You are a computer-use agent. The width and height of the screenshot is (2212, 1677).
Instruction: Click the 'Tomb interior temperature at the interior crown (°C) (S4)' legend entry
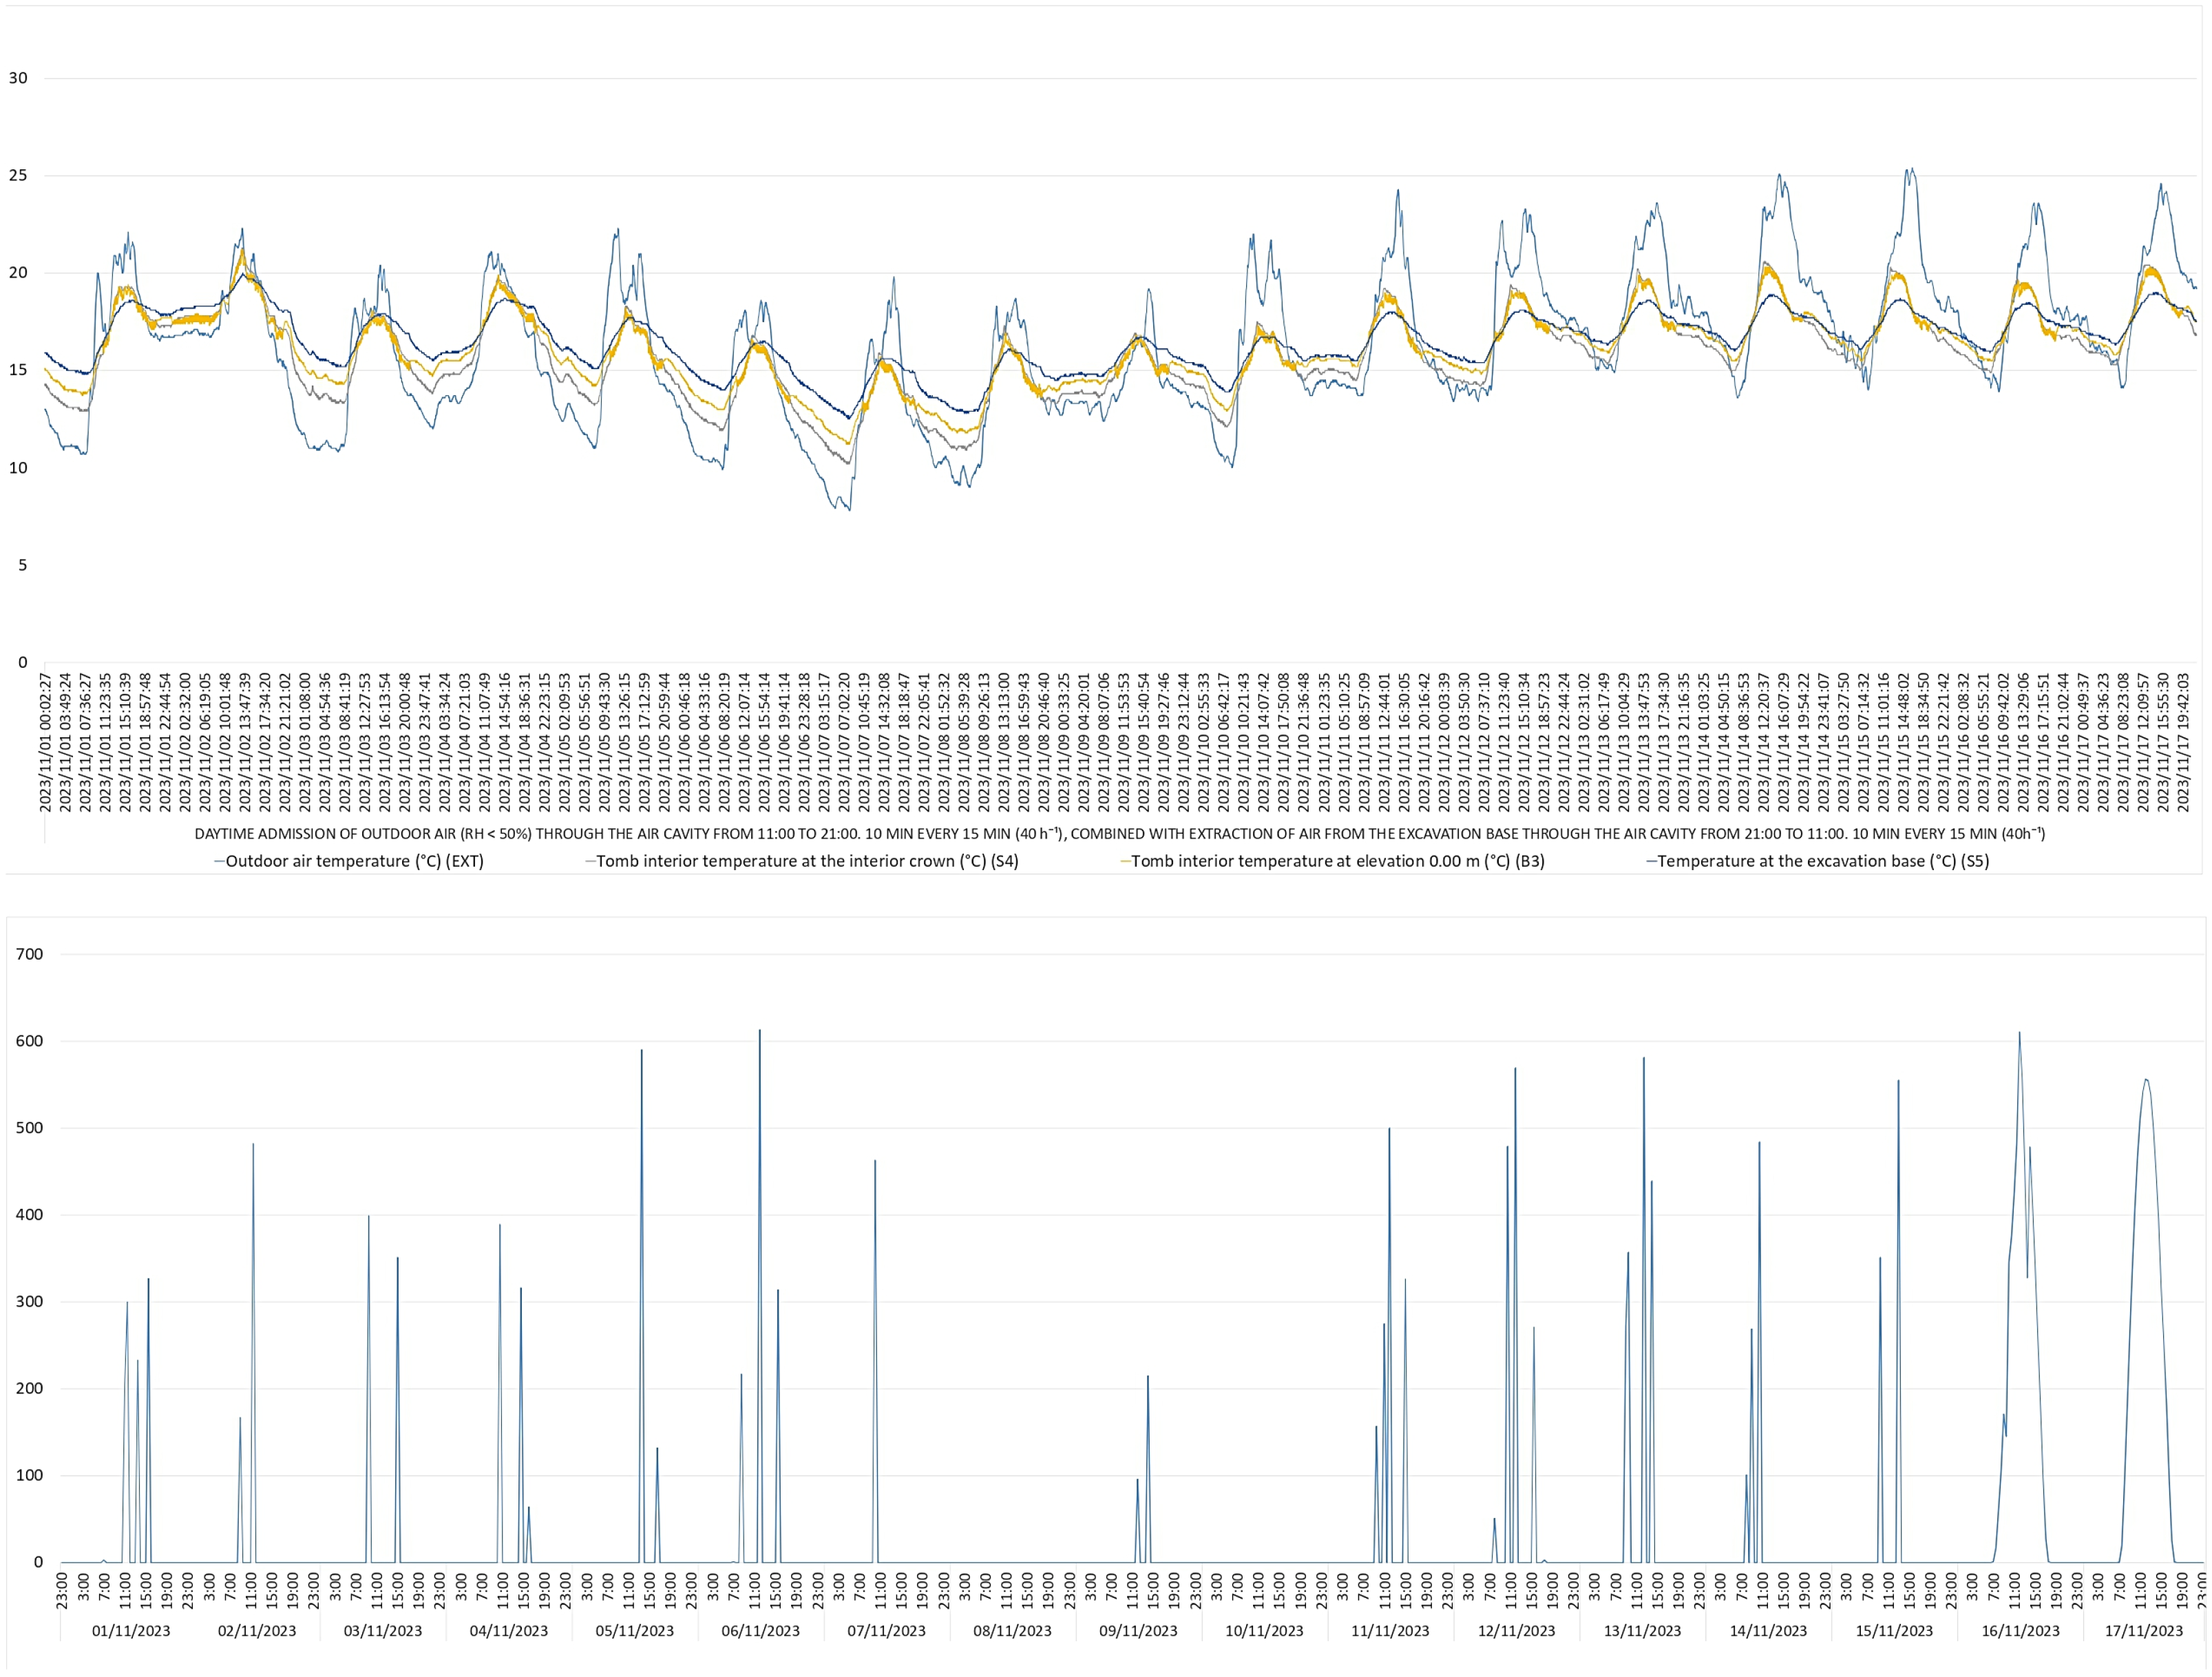802,861
